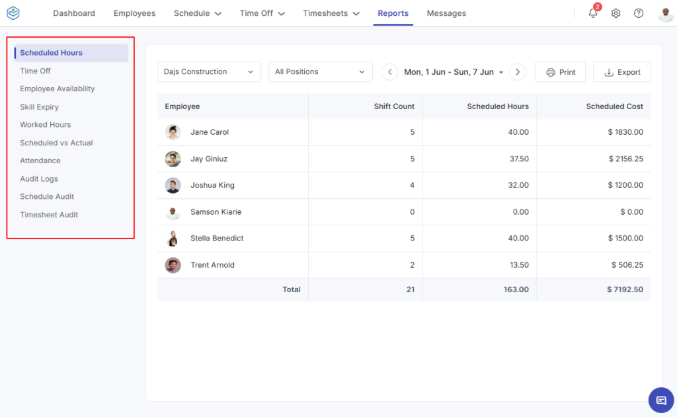Open Scheduled vs Actual report
The height and width of the screenshot is (417, 677).
(56, 143)
